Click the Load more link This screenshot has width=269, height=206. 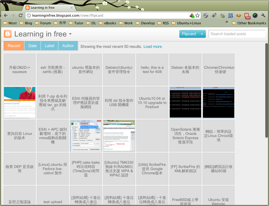tap(153, 47)
